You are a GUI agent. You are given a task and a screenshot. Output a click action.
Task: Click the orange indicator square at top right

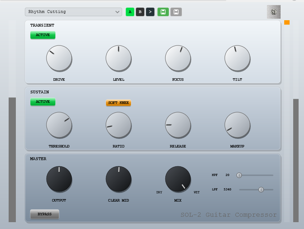[287, 22]
